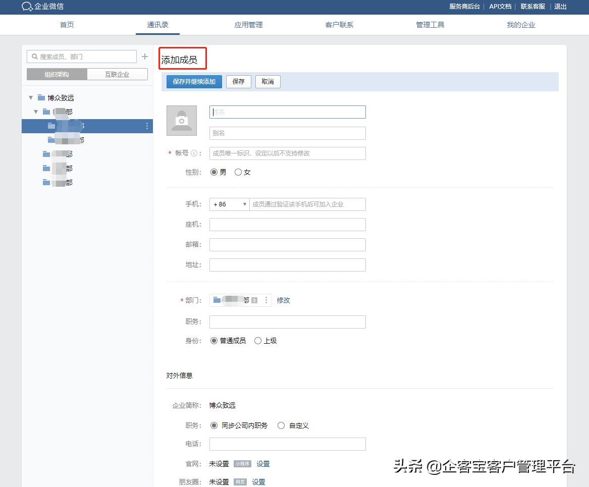Viewport: 589px width, 487px height.
Task: Click the plus icon to add a department
Action: [x=145, y=56]
